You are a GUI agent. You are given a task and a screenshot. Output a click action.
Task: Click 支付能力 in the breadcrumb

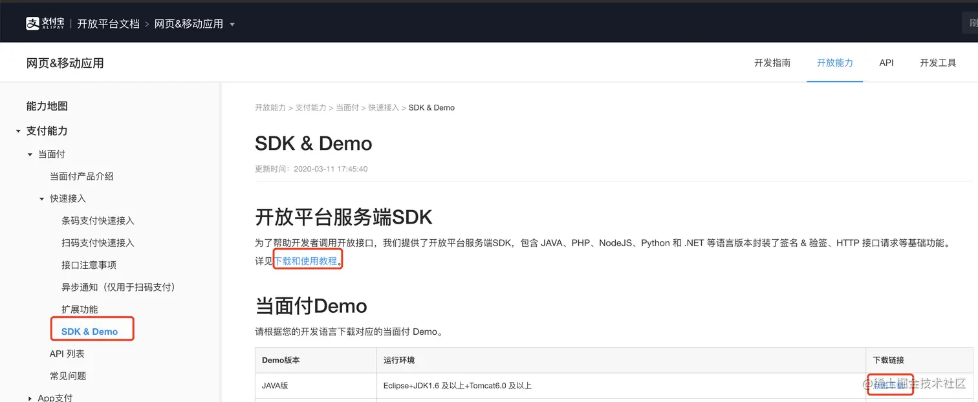click(x=311, y=107)
